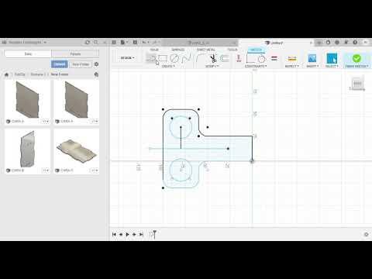This screenshot has height=279, width=372.
Task: Switch to the TOOLS ribbon tab
Action: point(232,50)
